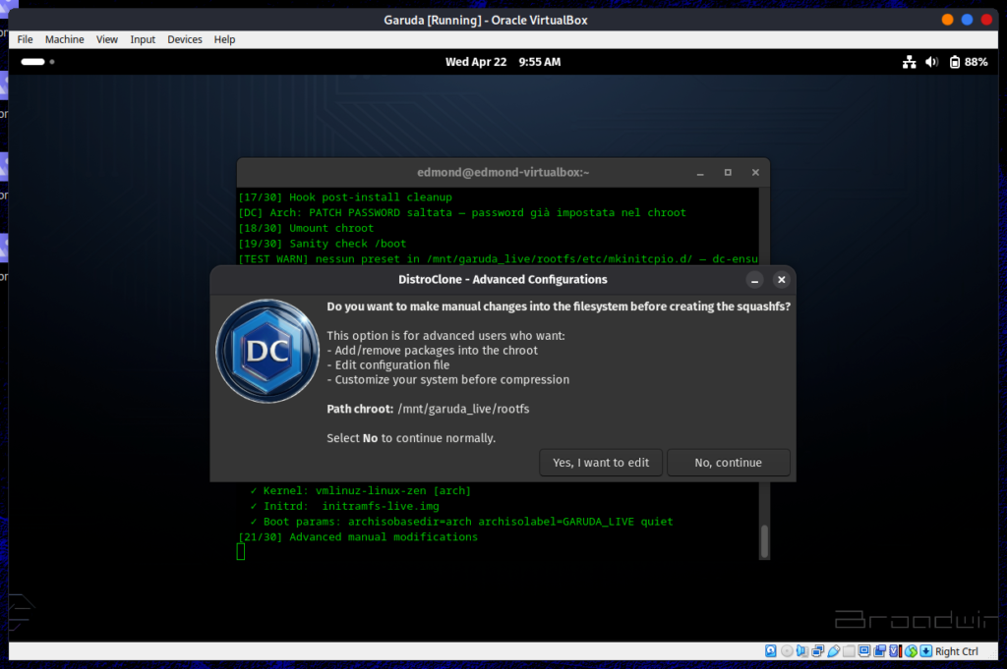Click the battery indicator showing 88%
This screenshot has width=1007, height=669.
962,61
